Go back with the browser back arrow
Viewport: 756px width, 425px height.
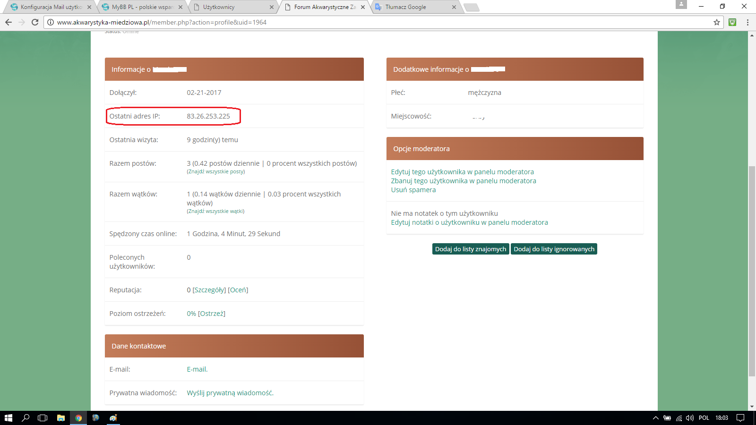pyautogui.click(x=8, y=22)
